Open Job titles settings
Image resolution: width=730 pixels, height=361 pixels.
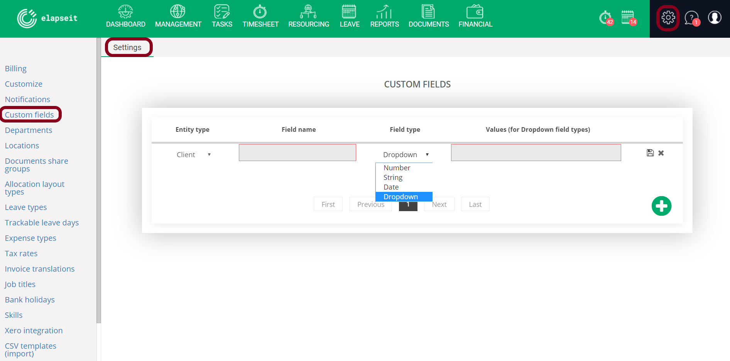pos(20,284)
